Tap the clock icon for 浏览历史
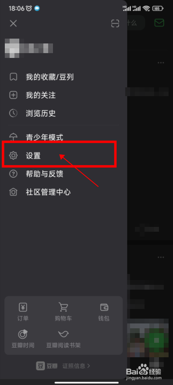The height and width of the screenshot is (385, 173). click(x=13, y=113)
